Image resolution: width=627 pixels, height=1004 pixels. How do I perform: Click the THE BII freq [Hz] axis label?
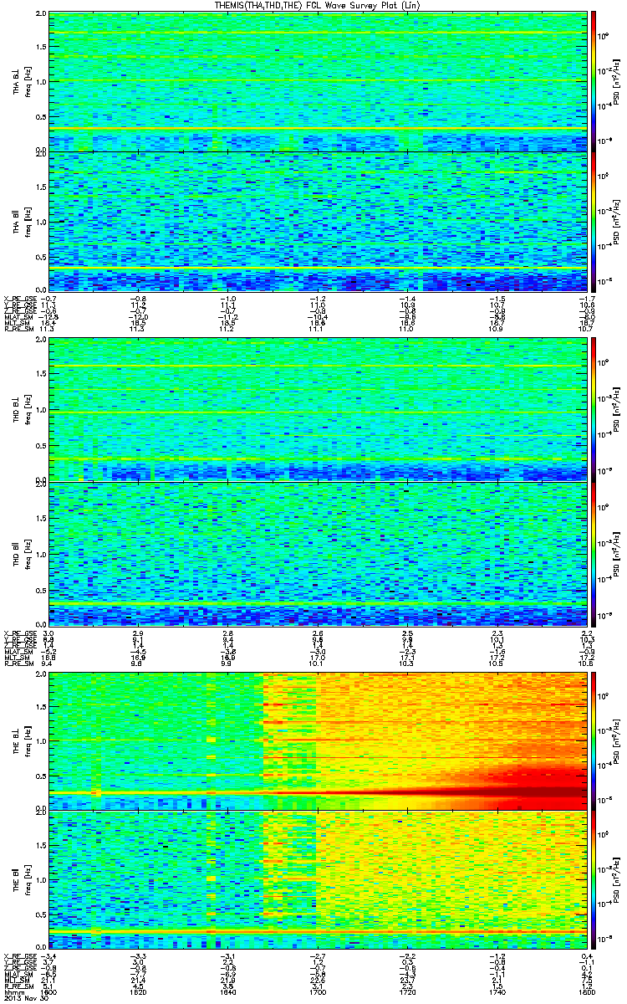(27, 881)
